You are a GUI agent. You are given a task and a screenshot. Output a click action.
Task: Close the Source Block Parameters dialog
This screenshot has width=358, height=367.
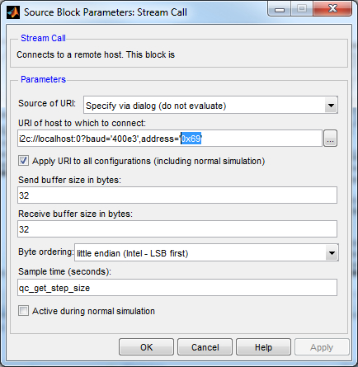pyautogui.click(x=332, y=9)
